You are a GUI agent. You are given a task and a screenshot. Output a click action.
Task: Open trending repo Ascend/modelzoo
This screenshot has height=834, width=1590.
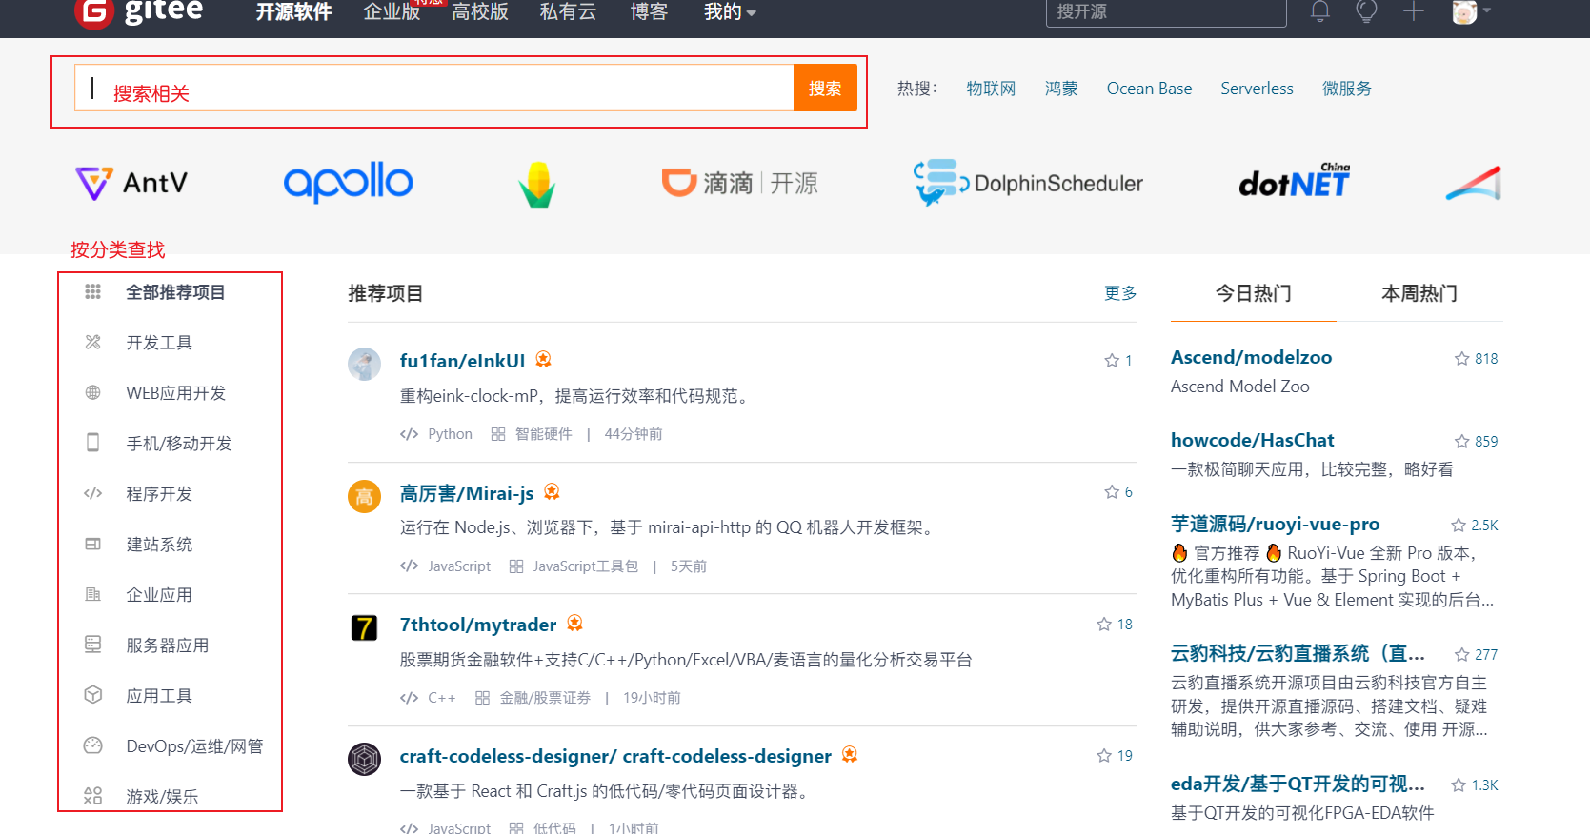coord(1251,357)
